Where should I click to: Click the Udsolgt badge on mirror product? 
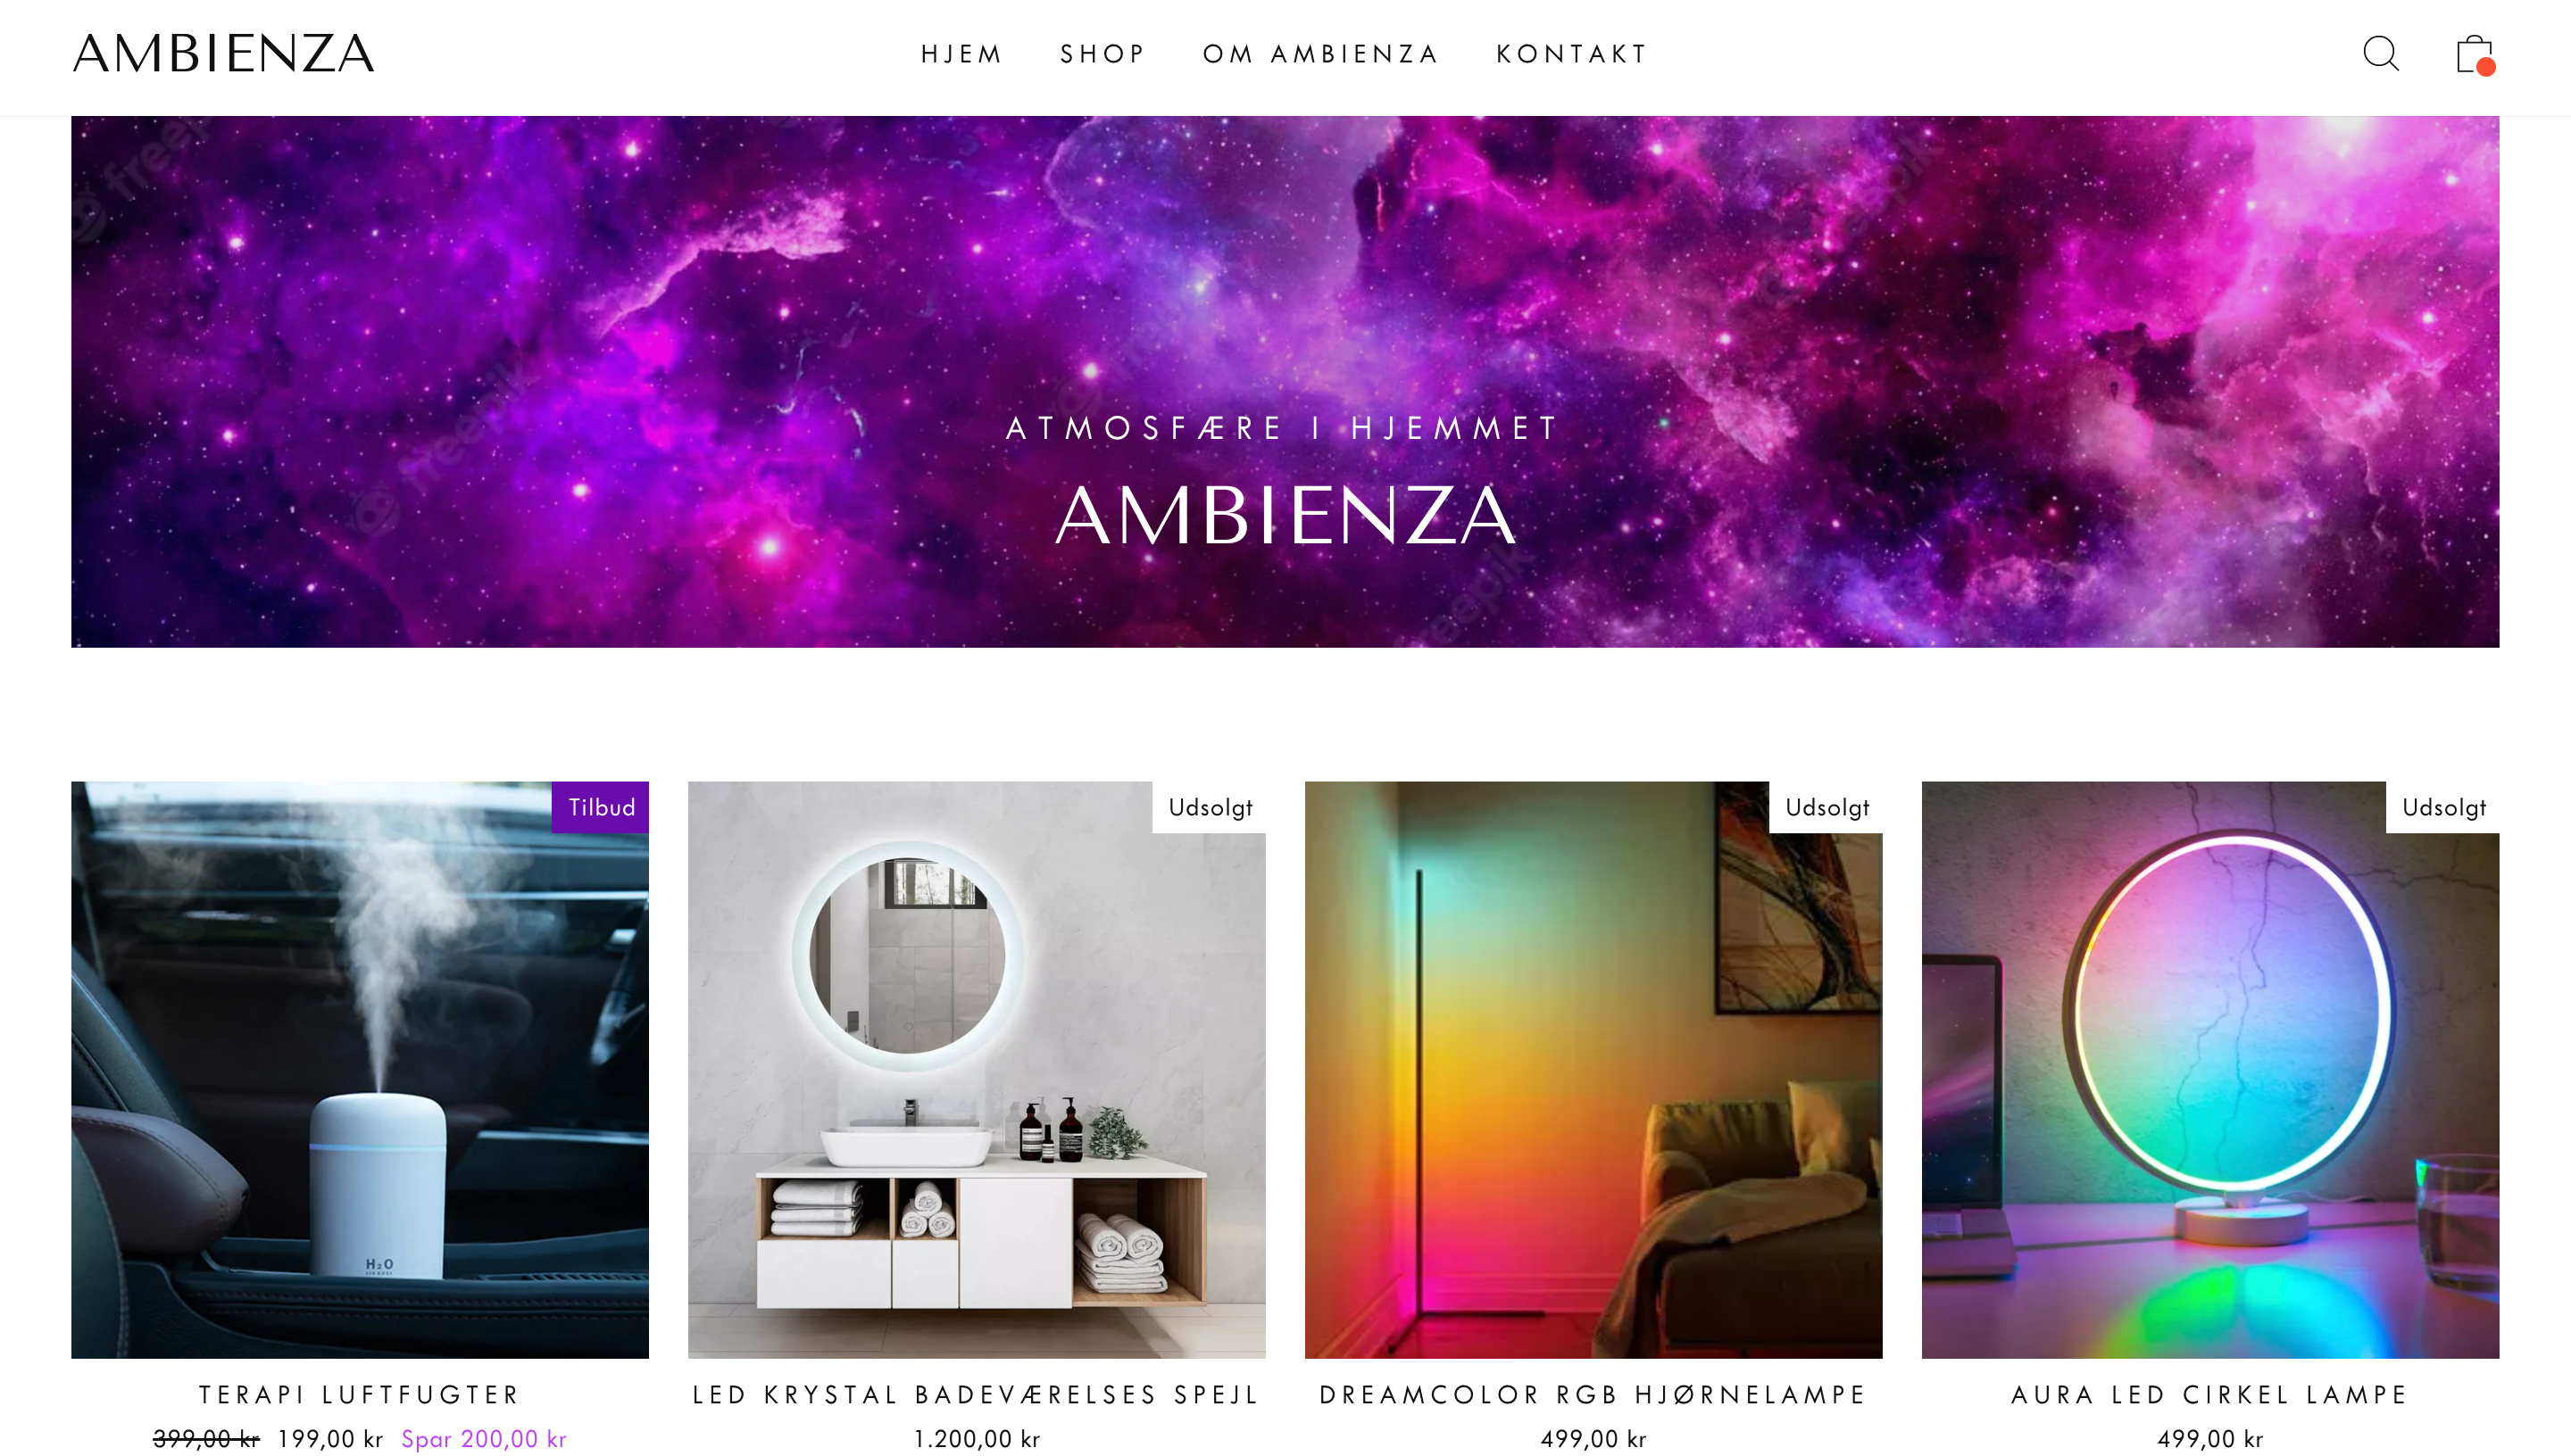(1210, 807)
